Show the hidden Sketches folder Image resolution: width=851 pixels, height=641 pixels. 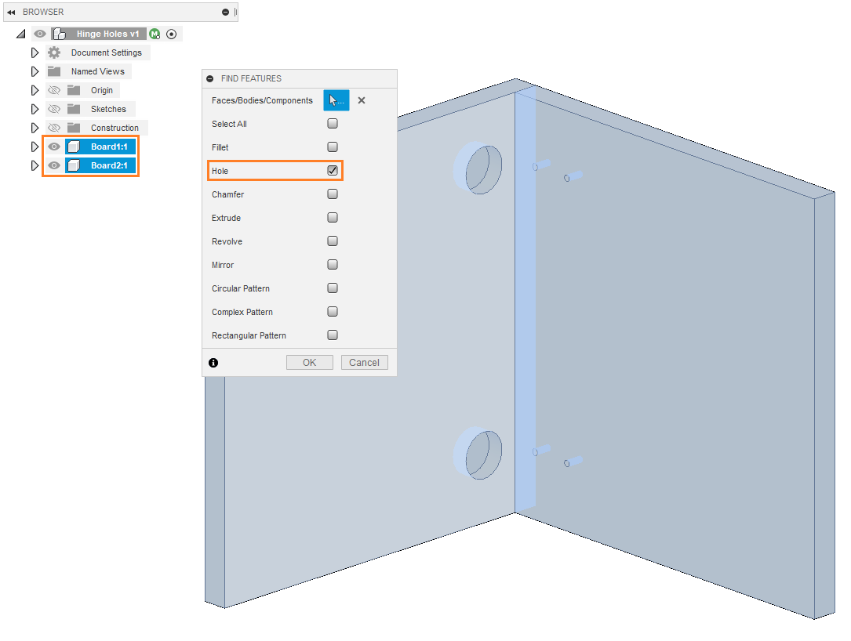click(x=54, y=109)
